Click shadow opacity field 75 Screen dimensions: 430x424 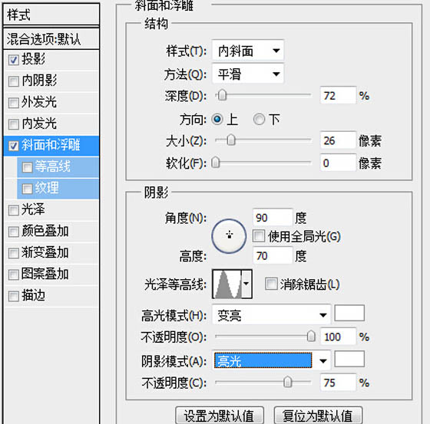tap(338, 382)
